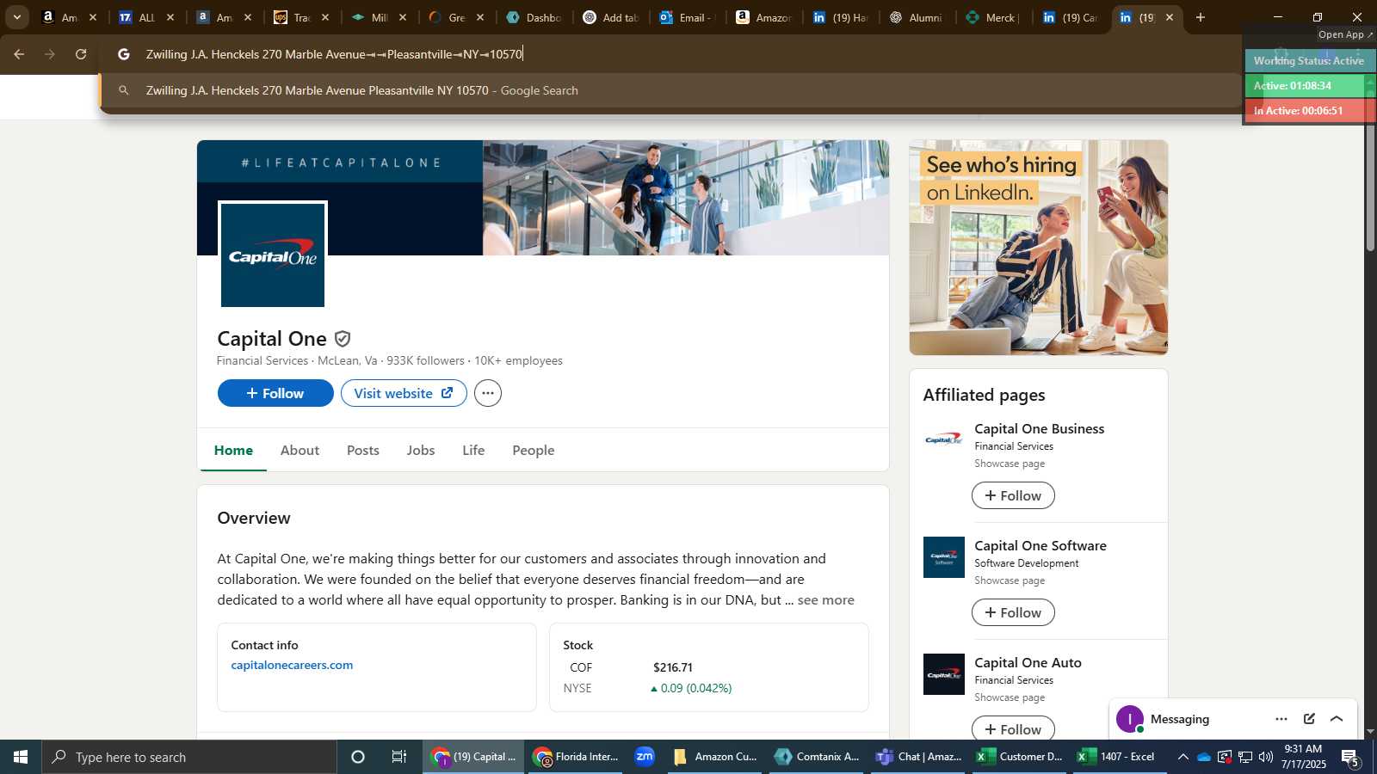This screenshot has width=1377, height=774.
Task: Switch to the Email Outlook tab
Action: tap(687, 17)
